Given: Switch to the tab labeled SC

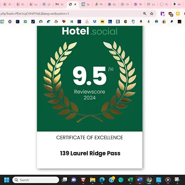Looking at the screenshot, I should point(164,4).
